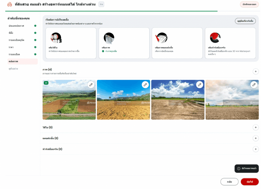The height and width of the screenshot is (189, 261).
Task: Open the ราคา step in sidebar
Action: point(12,47)
